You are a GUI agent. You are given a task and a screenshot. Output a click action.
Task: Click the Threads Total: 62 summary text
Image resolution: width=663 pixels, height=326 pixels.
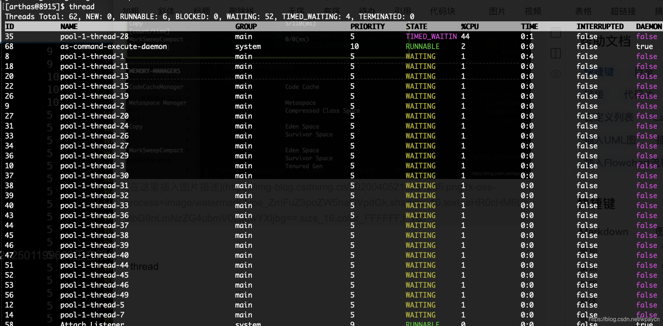[x=41, y=17]
